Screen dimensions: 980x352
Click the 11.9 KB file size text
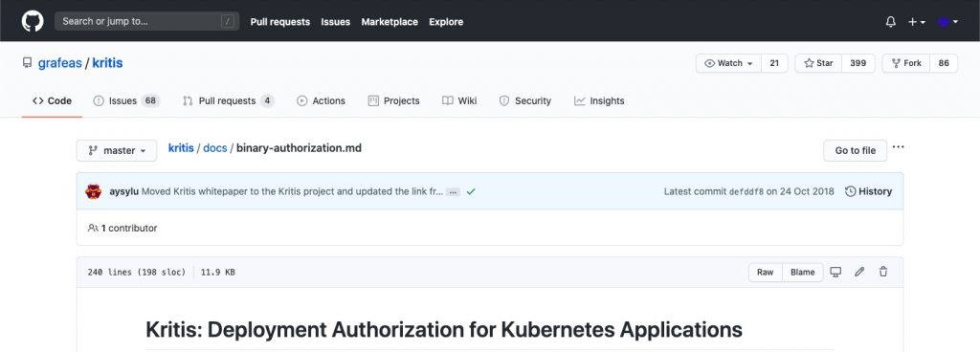point(217,272)
